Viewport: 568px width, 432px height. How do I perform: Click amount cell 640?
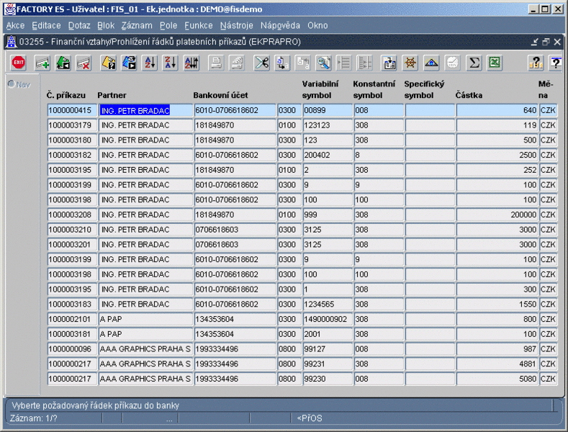coord(497,110)
